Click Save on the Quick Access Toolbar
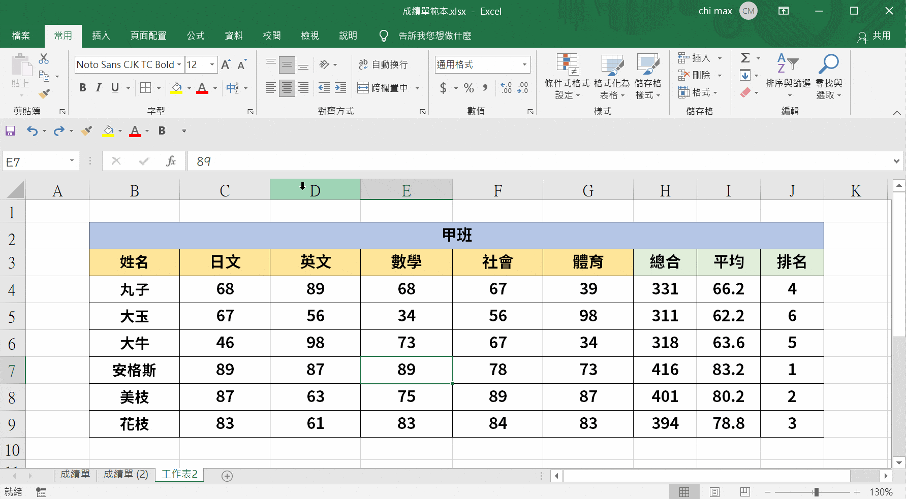This screenshot has height=499, width=906. 10,131
